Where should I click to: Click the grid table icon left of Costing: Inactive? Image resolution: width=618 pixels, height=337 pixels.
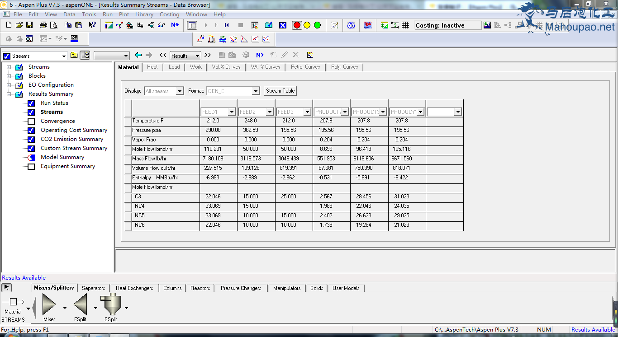[x=405, y=25]
